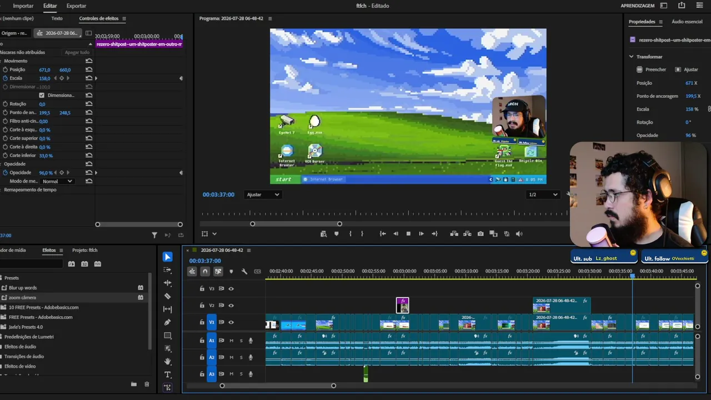Step forward one frame
Viewport: 711px width, 400px height.
pos(421,234)
